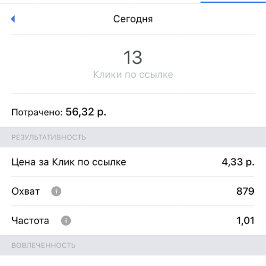Select the Охват row label

tap(26, 192)
